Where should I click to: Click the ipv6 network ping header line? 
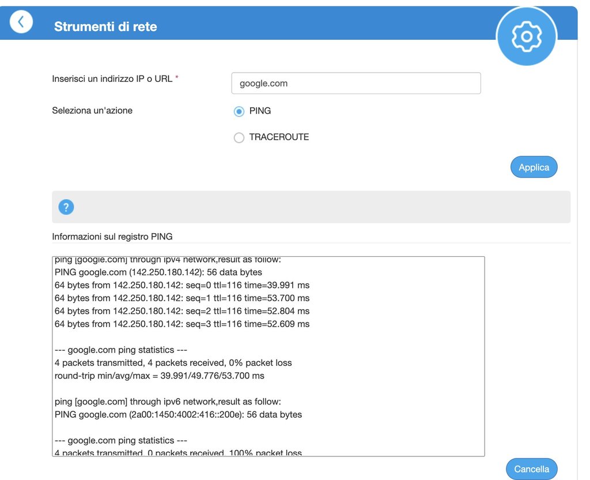(x=168, y=402)
